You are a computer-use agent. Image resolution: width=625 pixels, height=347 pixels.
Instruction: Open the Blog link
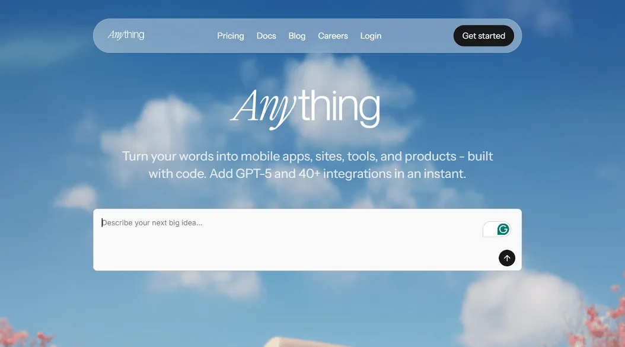[297, 36]
